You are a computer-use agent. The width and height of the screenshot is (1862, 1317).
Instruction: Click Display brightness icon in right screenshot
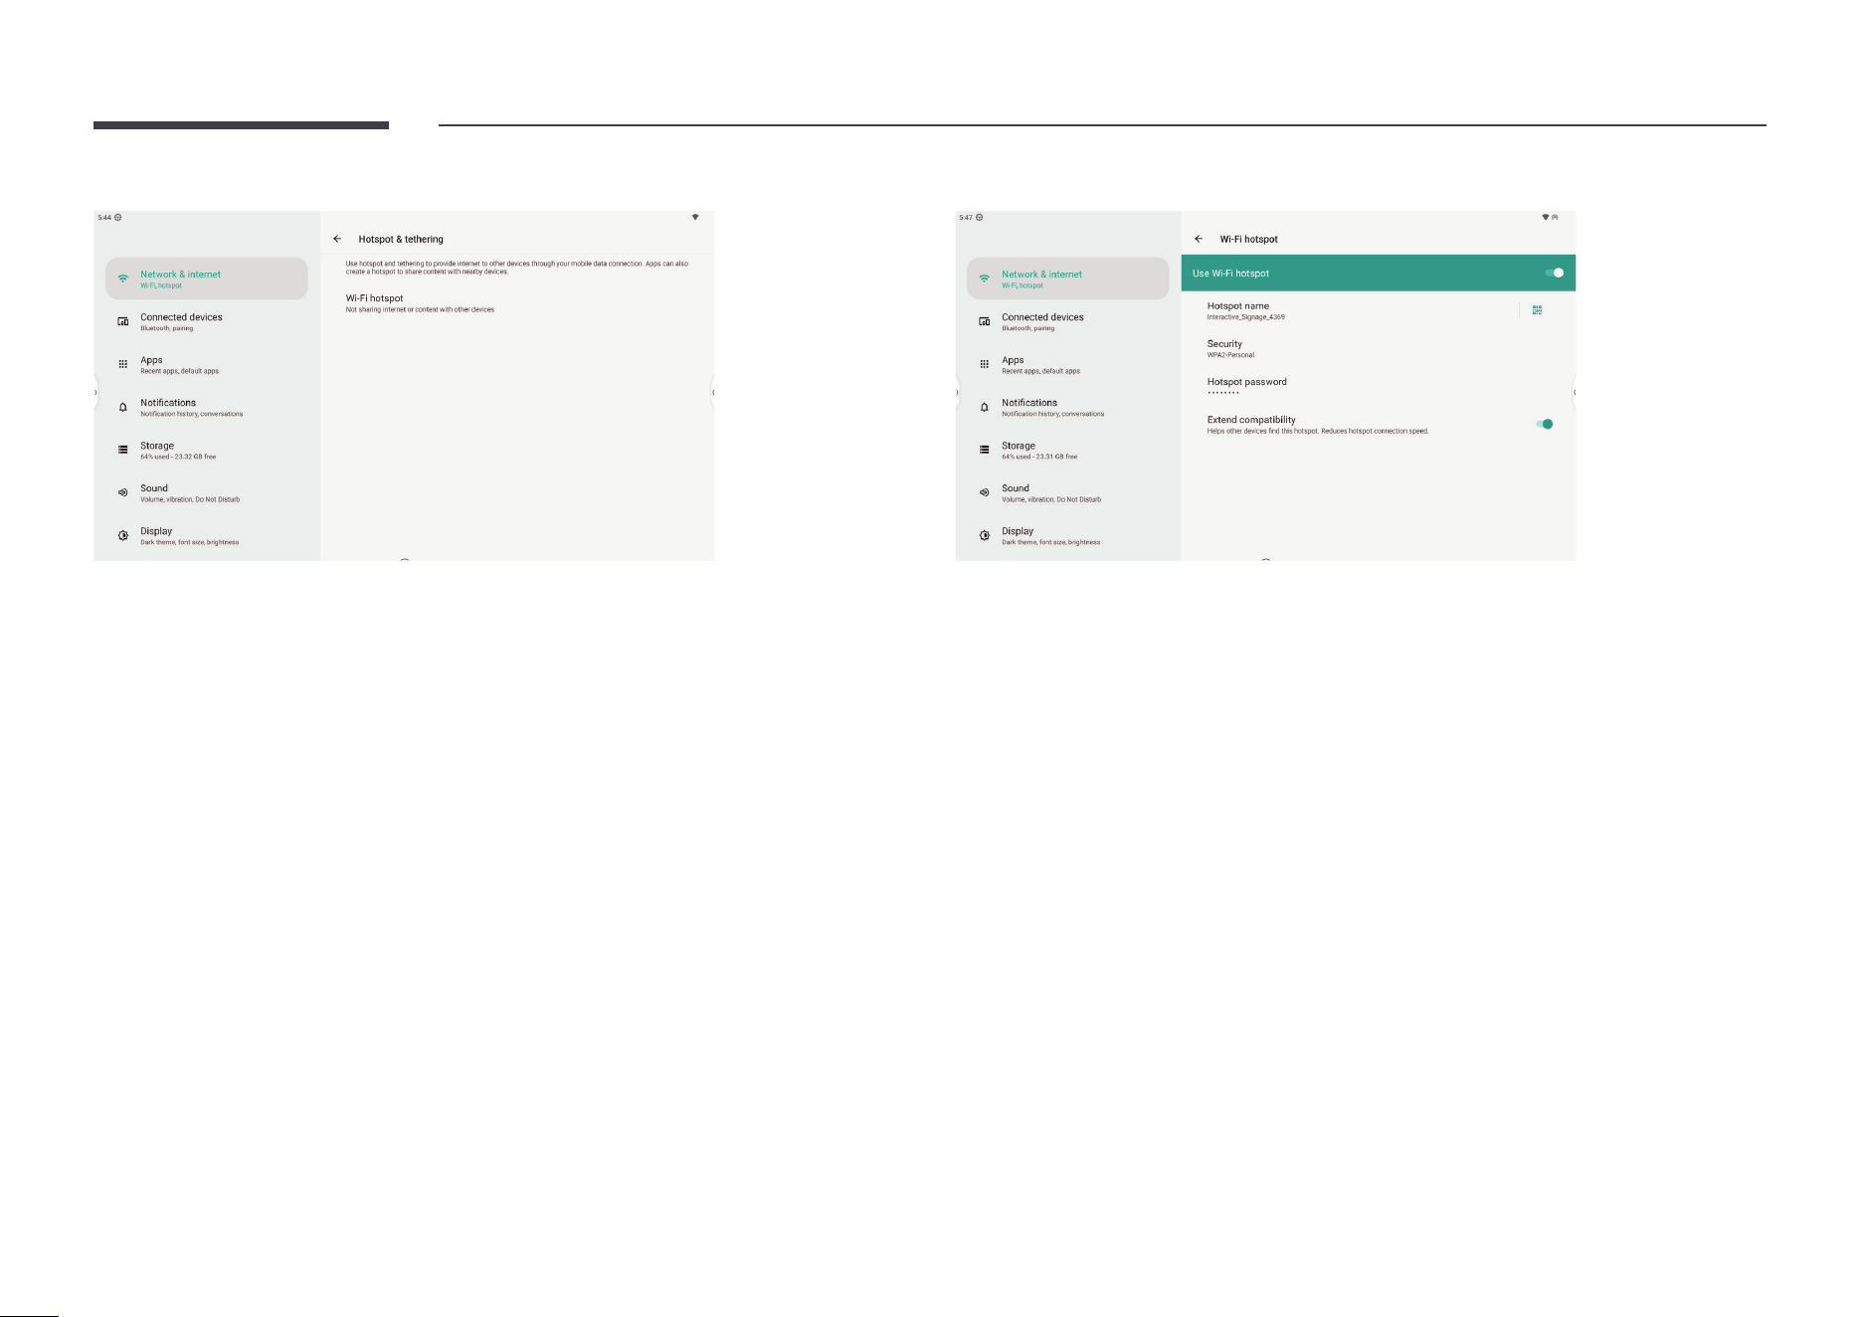(x=985, y=535)
